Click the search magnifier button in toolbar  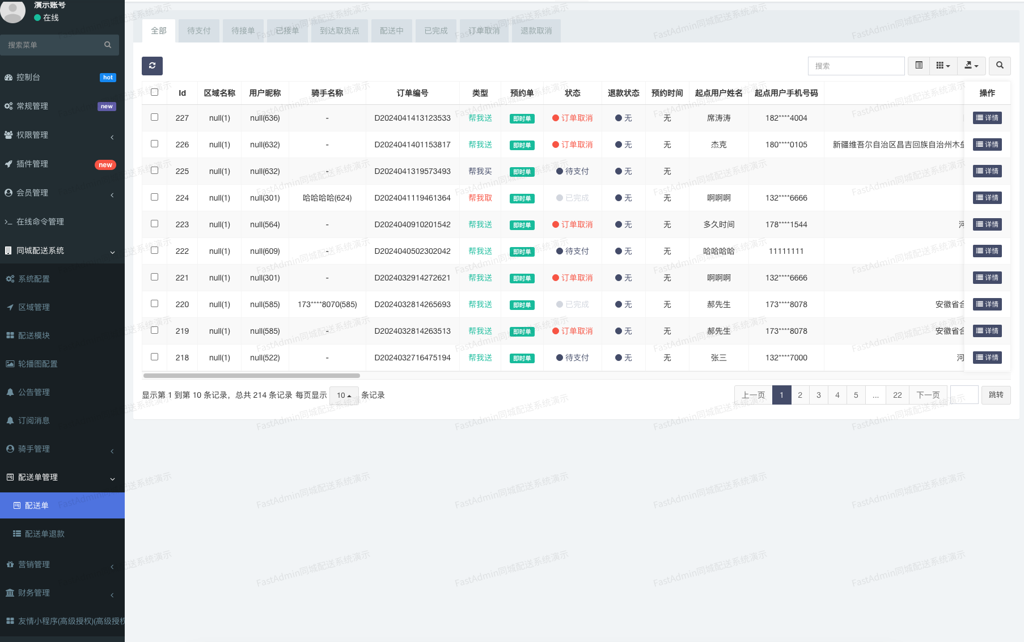click(1000, 66)
